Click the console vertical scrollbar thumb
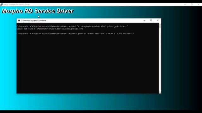Screen dimensions: 202x113 point(160,26)
